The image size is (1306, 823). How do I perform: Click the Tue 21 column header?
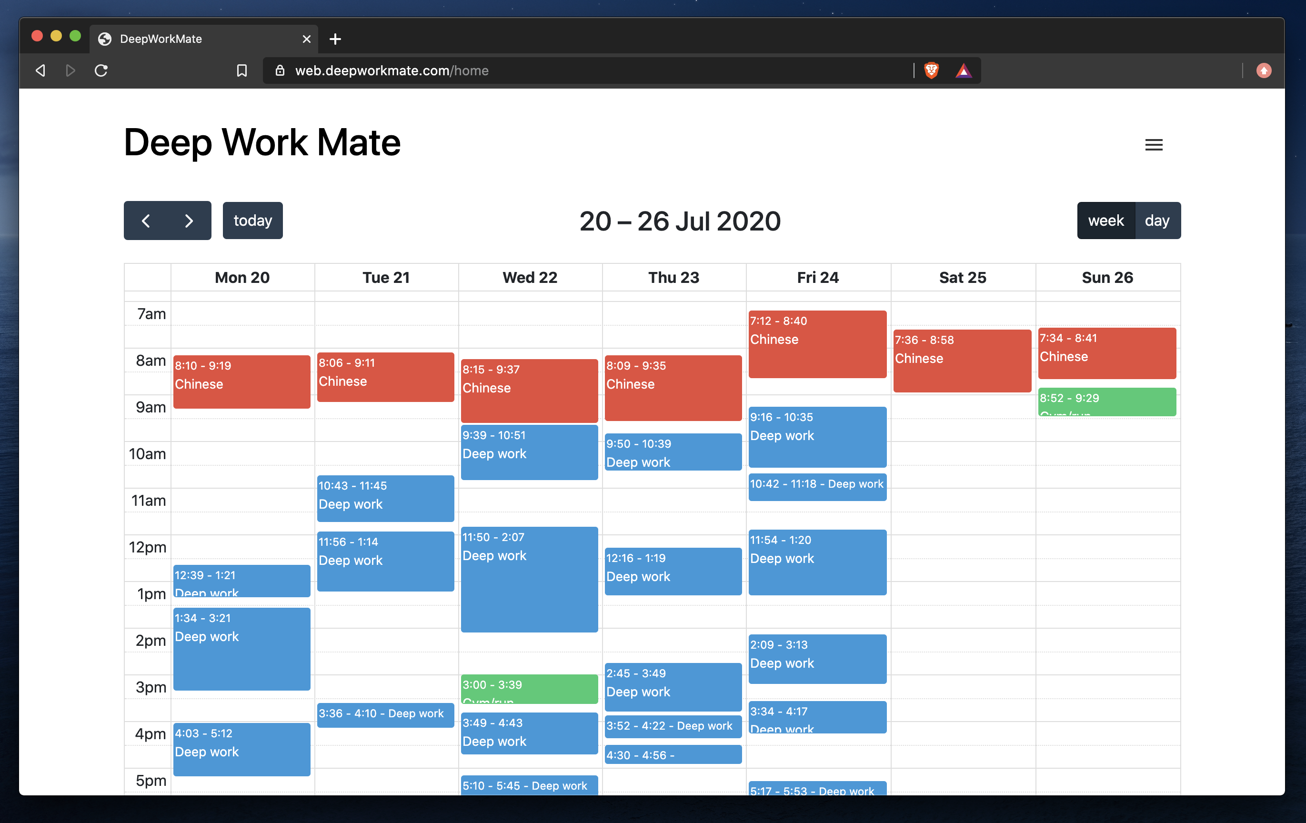pyautogui.click(x=386, y=278)
